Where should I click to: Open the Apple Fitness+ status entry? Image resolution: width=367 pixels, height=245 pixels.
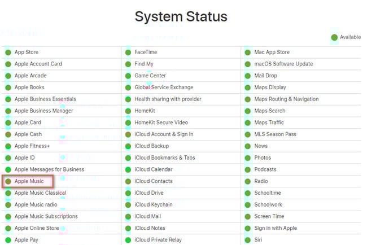pyautogui.click(x=32, y=146)
